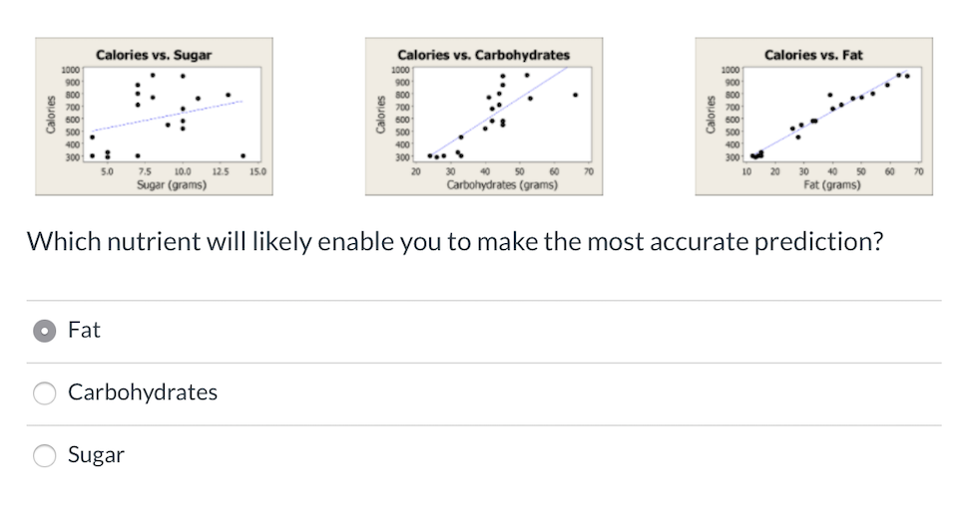Click the Calories axis label on Fat chart
Viewport: 968px width, 518px height.
(x=711, y=114)
